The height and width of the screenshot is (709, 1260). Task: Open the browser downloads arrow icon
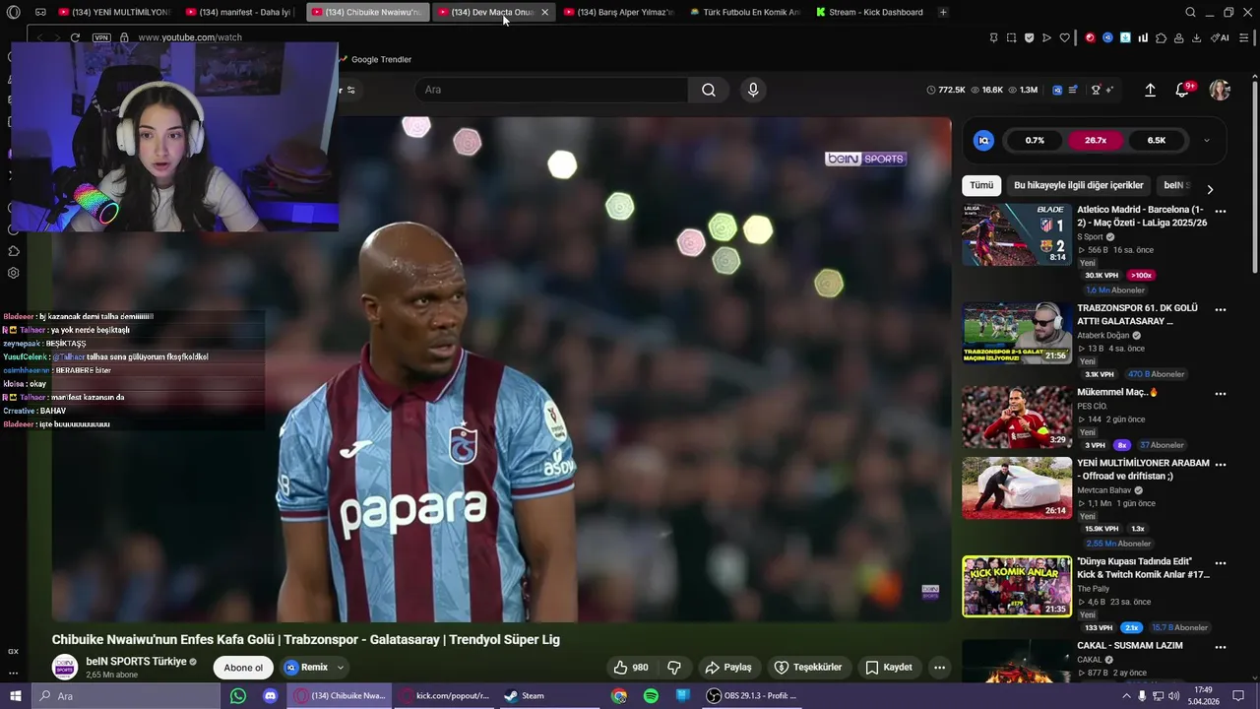[1196, 37]
